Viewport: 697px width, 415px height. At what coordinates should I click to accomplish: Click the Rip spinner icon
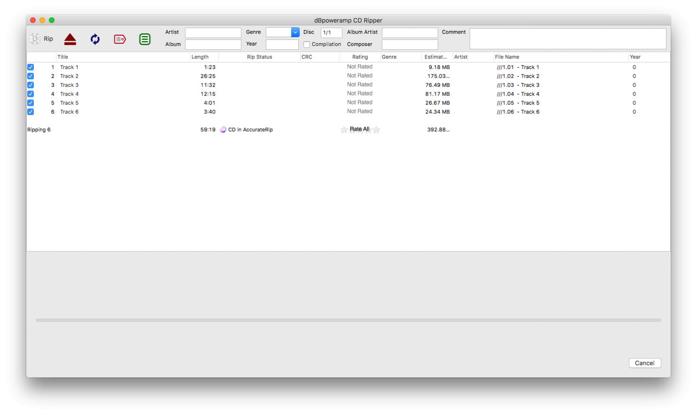(x=35, y=39)
